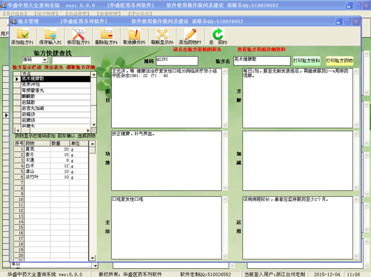Image resolution: width=371 pixels, height=277 pixels.
Task: Click the 验方名 field showing 芪术健脾散
Action: (x=262, y=61)
